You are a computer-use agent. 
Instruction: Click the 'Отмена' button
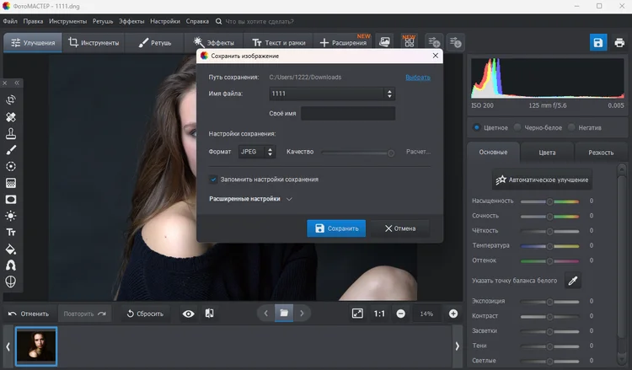(399, 228)
